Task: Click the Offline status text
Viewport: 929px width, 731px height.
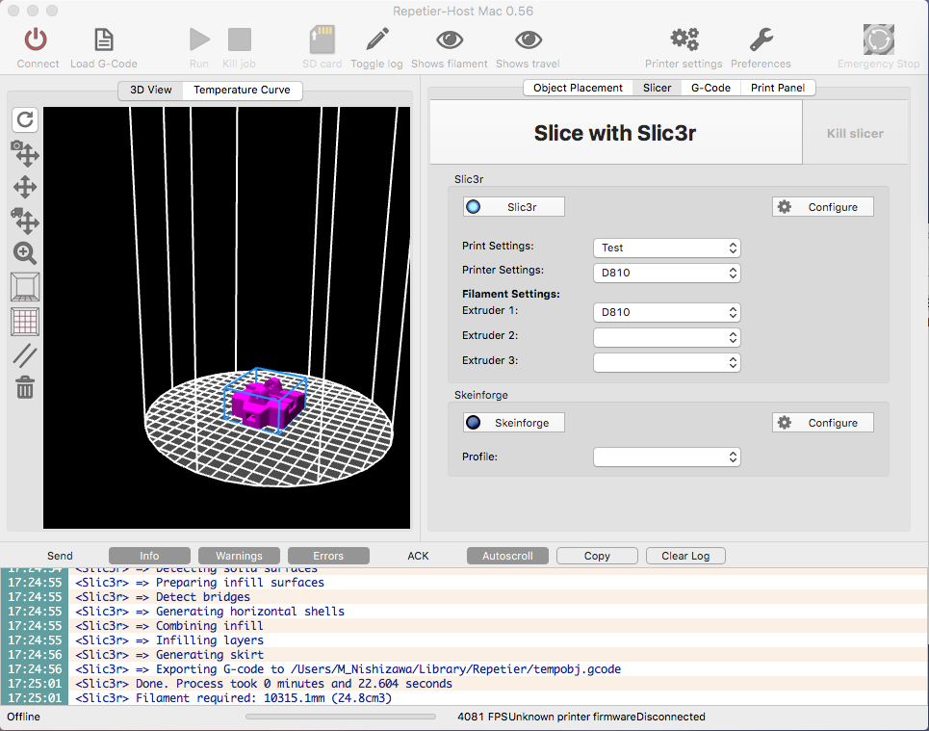Action: pos(24,717)
